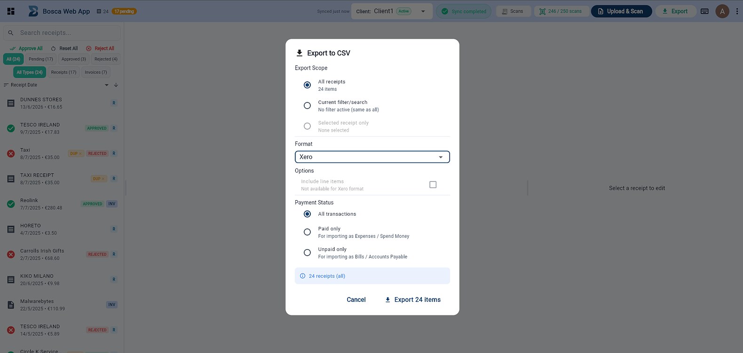Open the dashboard grid icon

(x=11, y=11)
